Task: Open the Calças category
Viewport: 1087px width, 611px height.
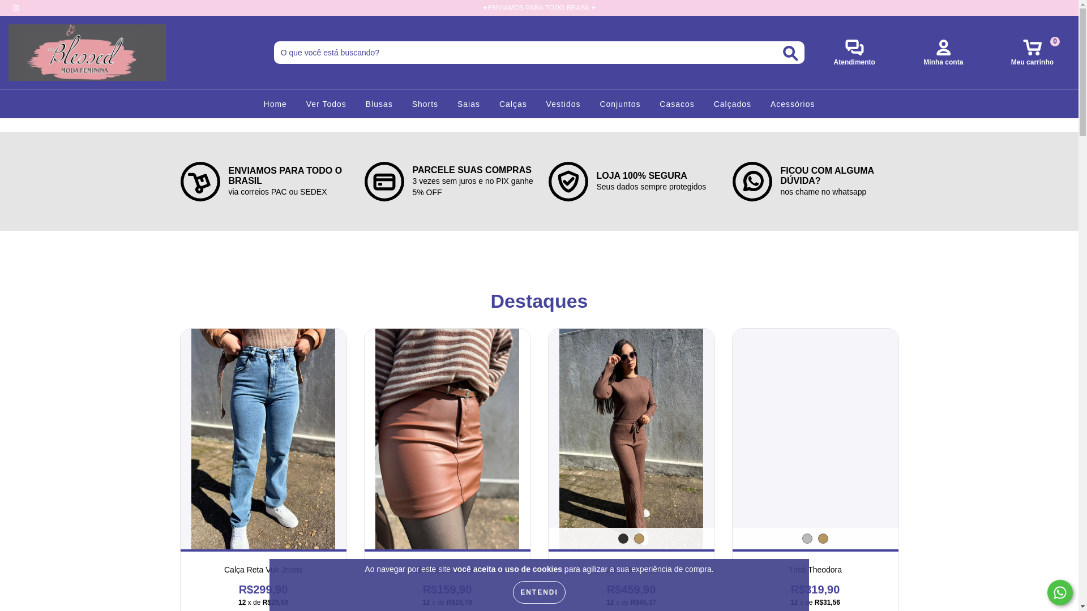Action: [513, 104]
